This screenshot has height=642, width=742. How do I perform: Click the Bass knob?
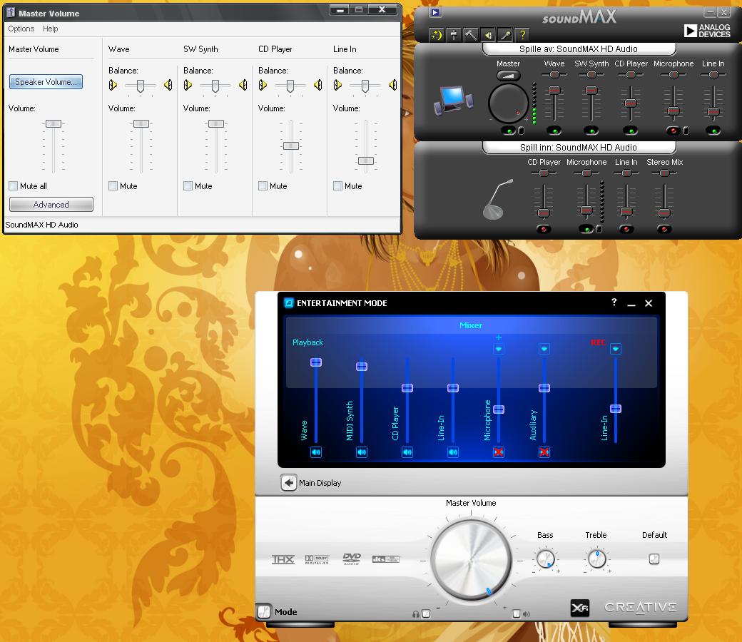(x=546, y=559)
